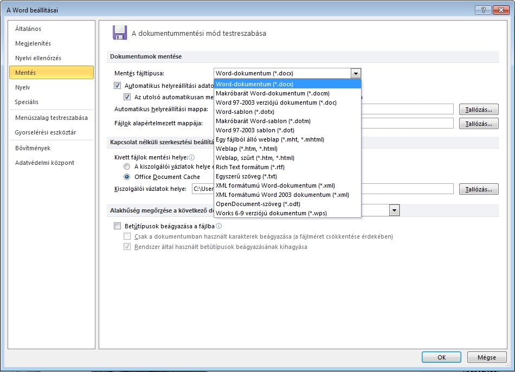Pick Weblap, szűrt (*.htm, *.html) format
Viewport: 515px width, 372px height.
287,158
